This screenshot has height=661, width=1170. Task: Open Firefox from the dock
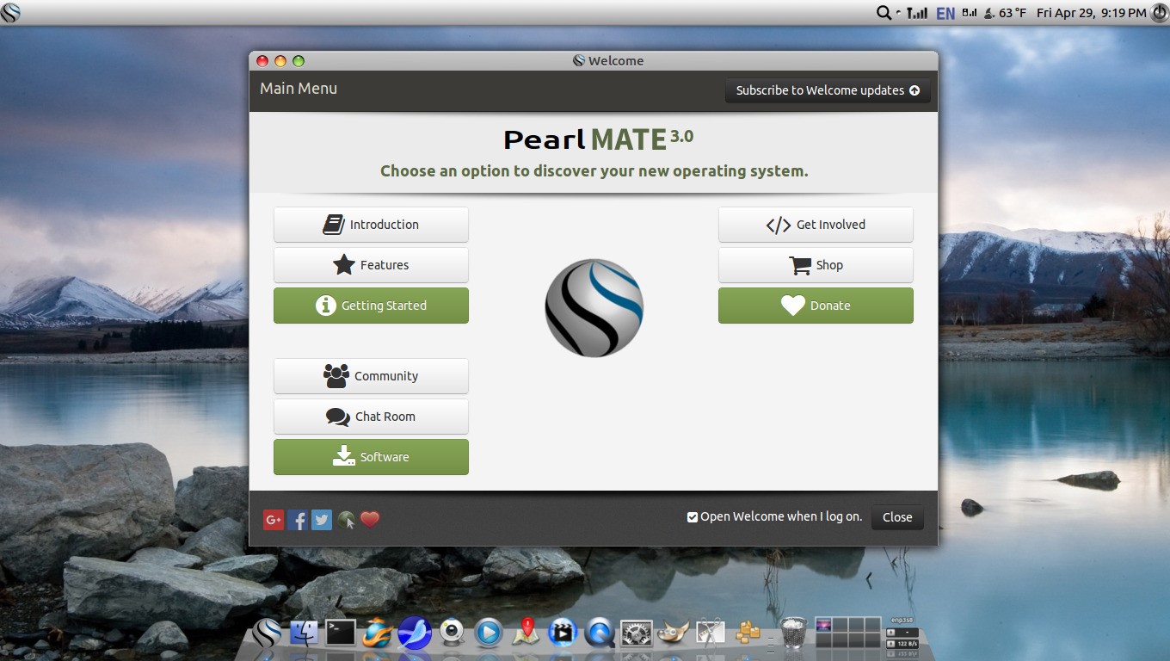(x=375, y=633)
